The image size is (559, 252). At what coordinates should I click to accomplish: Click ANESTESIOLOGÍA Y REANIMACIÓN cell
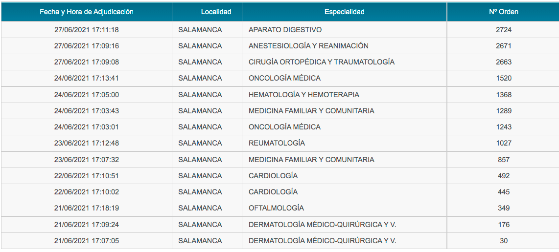tap(308, 46)
